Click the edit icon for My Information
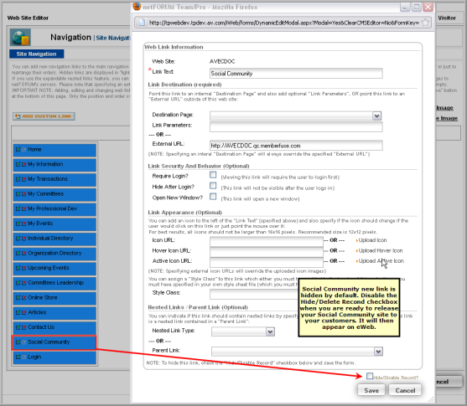This screenshot has height=406, width=467. point(18,164)
